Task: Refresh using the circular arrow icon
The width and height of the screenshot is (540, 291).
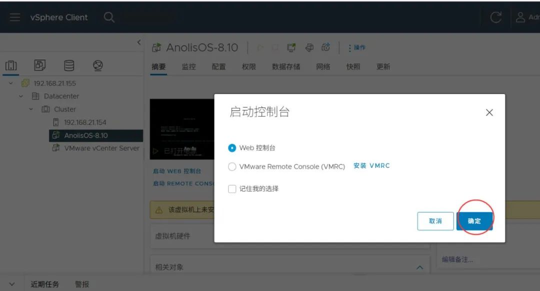Action: (x=496, y=17)
